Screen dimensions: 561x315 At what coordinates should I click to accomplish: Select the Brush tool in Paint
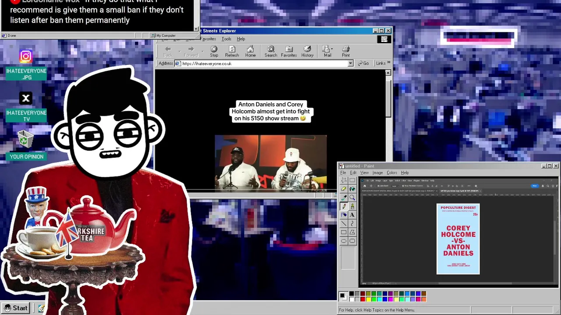click(x=352, y=206)
